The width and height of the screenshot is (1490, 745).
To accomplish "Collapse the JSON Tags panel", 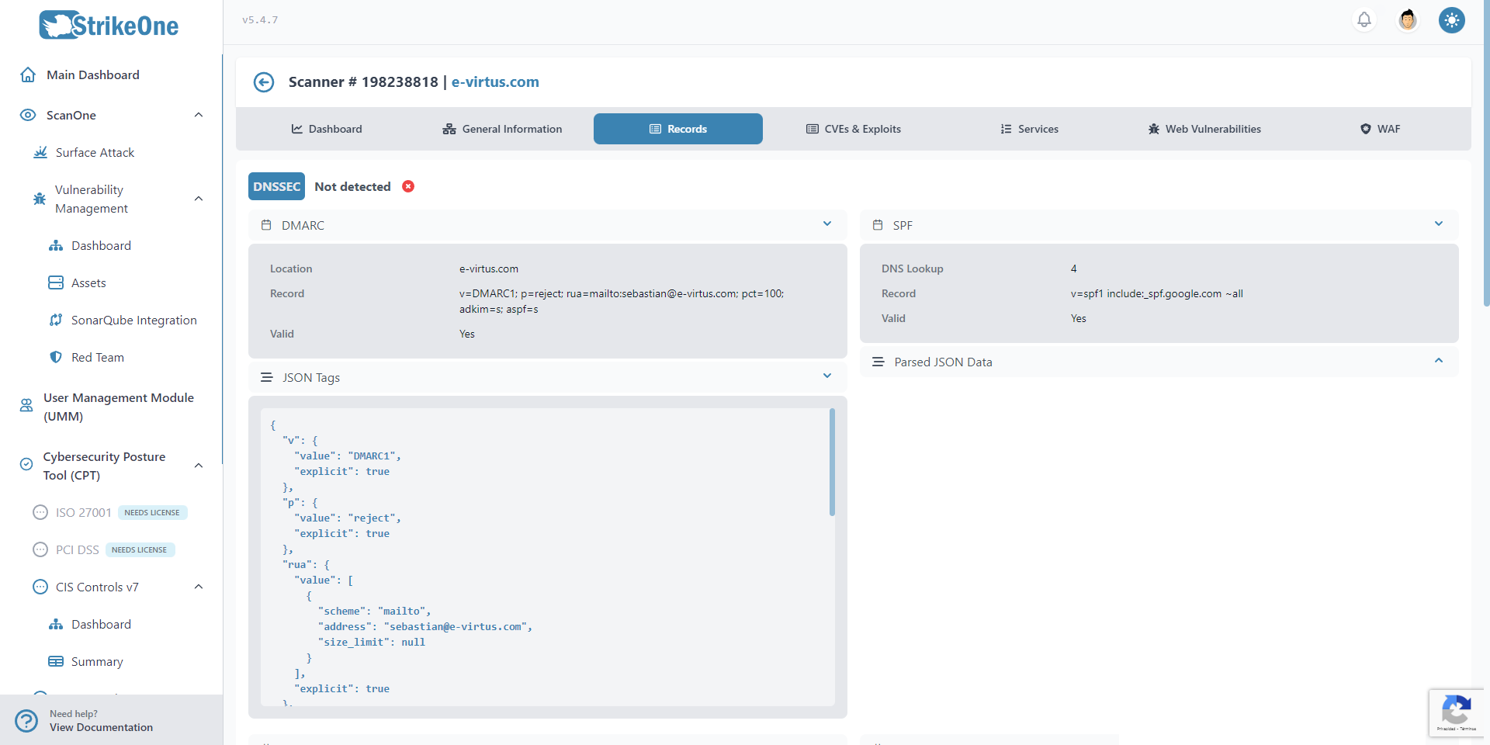I will [827, 376].
